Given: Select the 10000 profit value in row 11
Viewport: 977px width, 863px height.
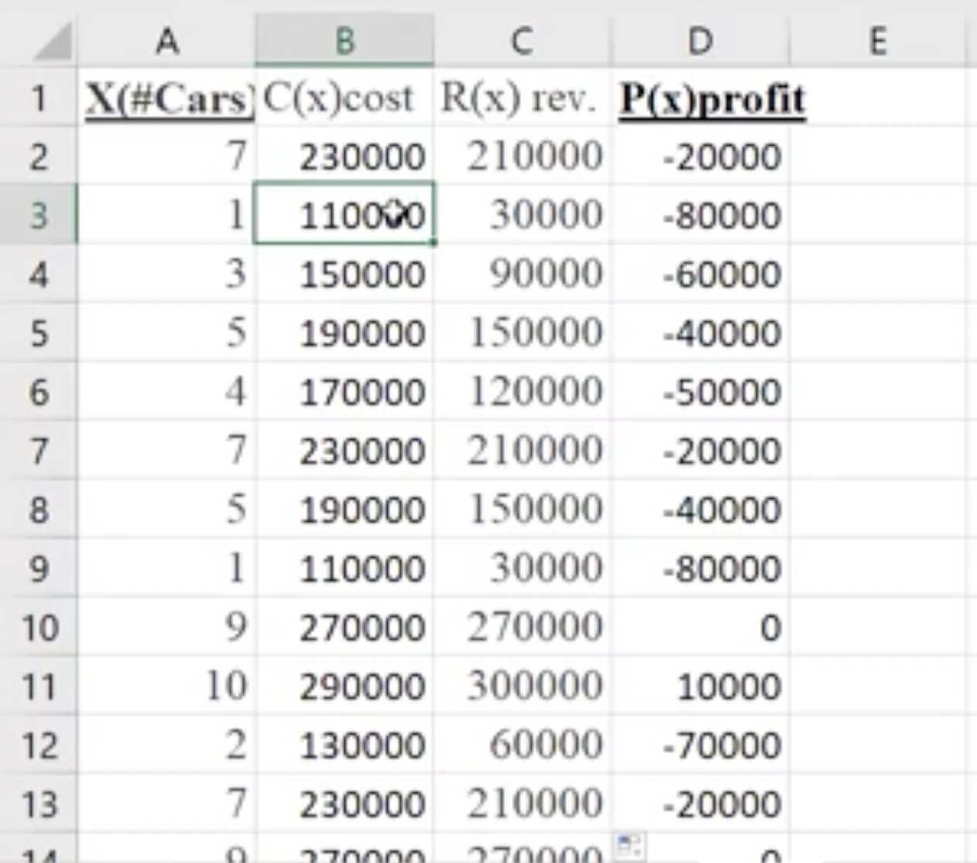Looking at the screenshot, I should tap(701, 685).
